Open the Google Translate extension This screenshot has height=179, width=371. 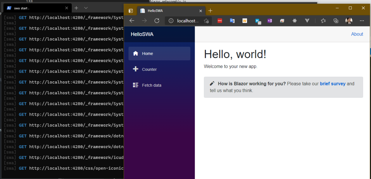[232, 21]
